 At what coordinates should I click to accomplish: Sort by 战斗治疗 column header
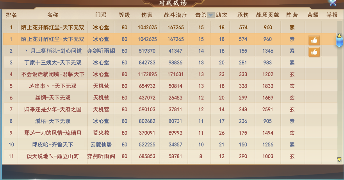175,15
